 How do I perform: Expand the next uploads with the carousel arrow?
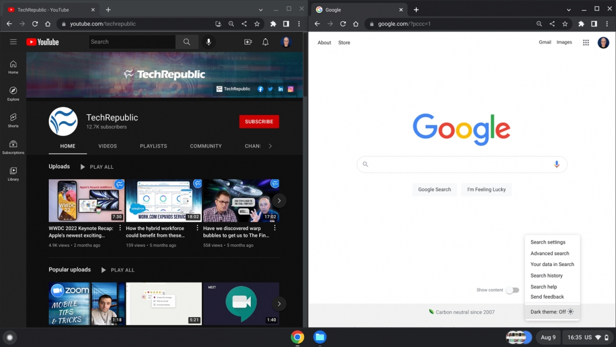[279, 200]
